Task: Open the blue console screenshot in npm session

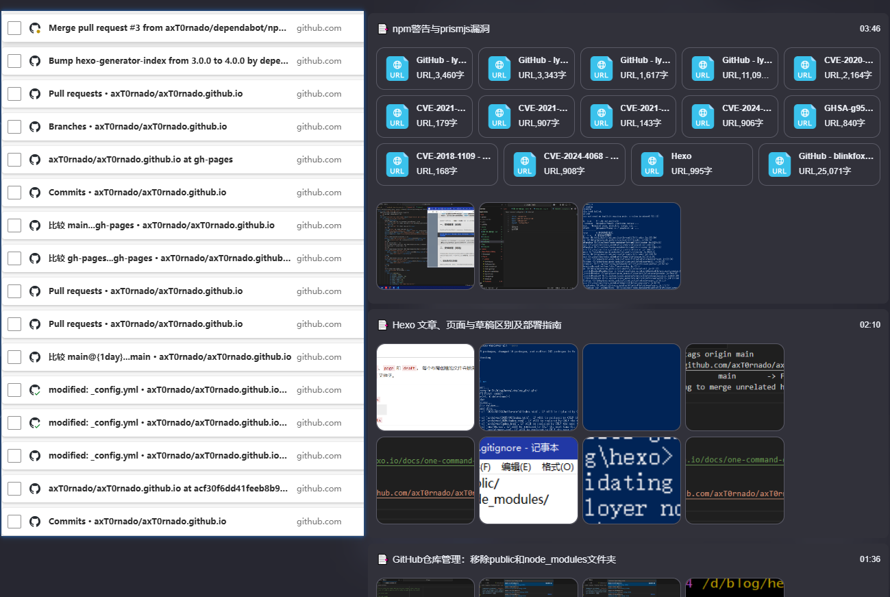Action: point(631,245)
